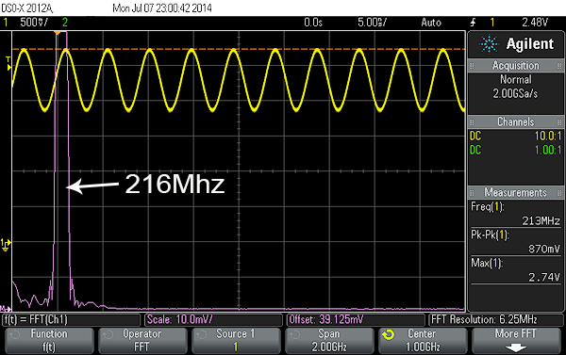Click the Freq(1) measurement label
This screenshot has width=566, height=355.
click(488, 207)
